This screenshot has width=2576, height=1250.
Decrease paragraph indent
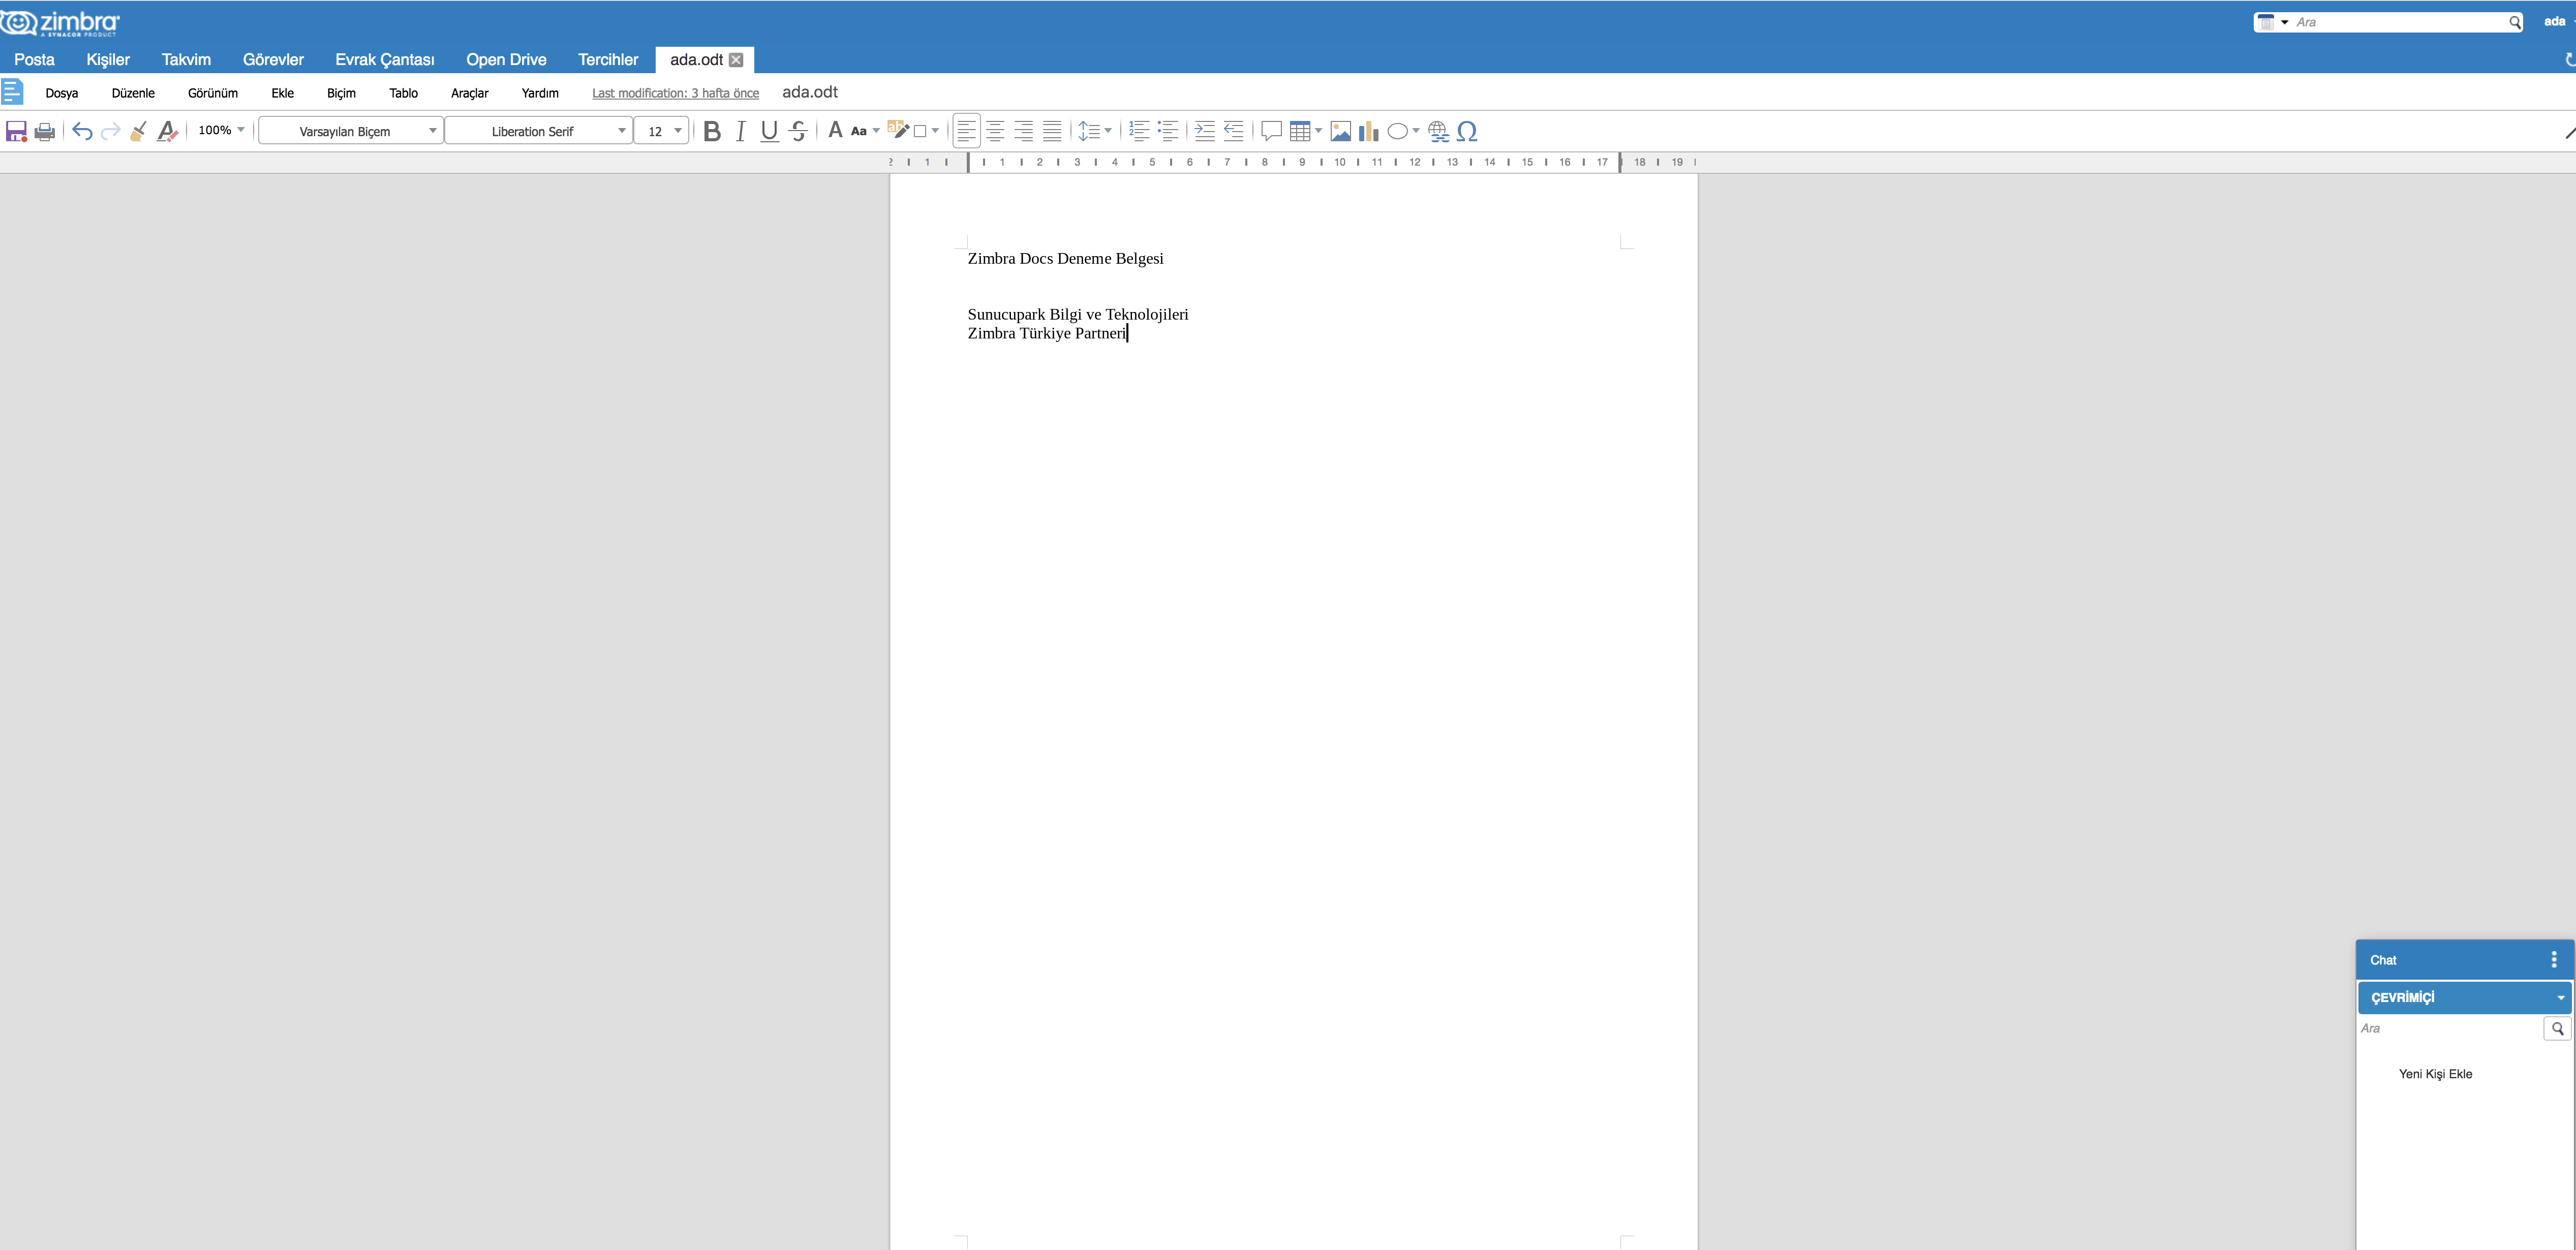click(1233, 131)
